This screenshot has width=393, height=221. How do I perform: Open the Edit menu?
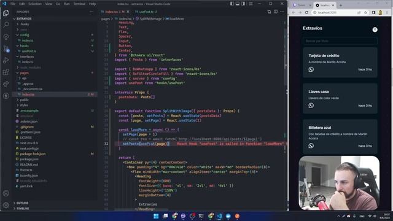22,4
